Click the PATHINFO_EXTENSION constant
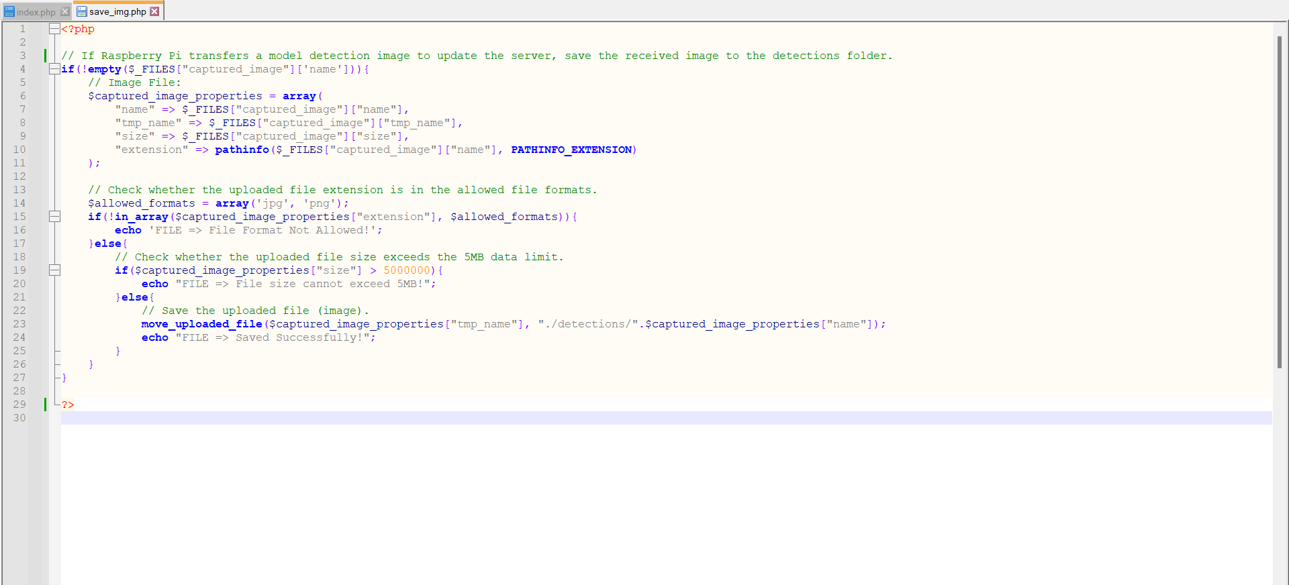The height and width of the screenshot is (585, 1289). [571, 150]
